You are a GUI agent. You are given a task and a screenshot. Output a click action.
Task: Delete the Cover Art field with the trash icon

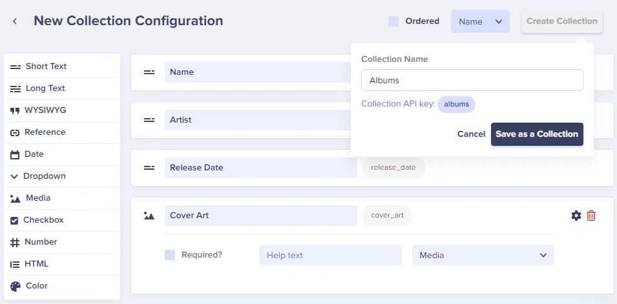click(x=591, y=216)
